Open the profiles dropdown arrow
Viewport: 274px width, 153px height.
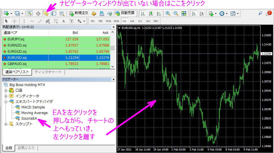click(22, 13)
